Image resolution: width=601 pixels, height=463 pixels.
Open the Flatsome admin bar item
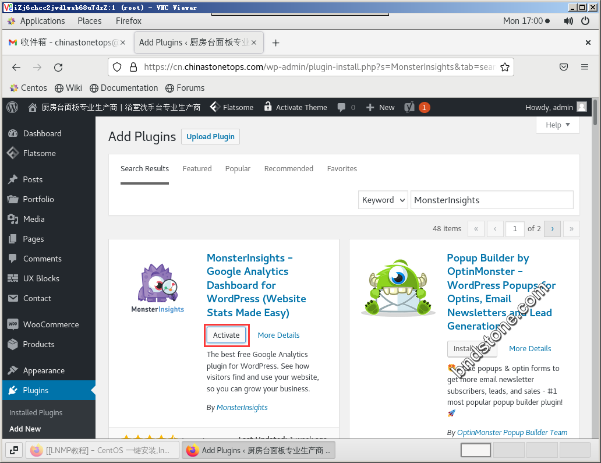click(x=232, y=107)
